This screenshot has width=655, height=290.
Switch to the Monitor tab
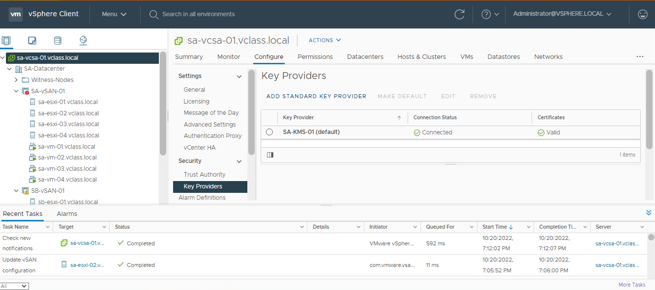point(229,57)
